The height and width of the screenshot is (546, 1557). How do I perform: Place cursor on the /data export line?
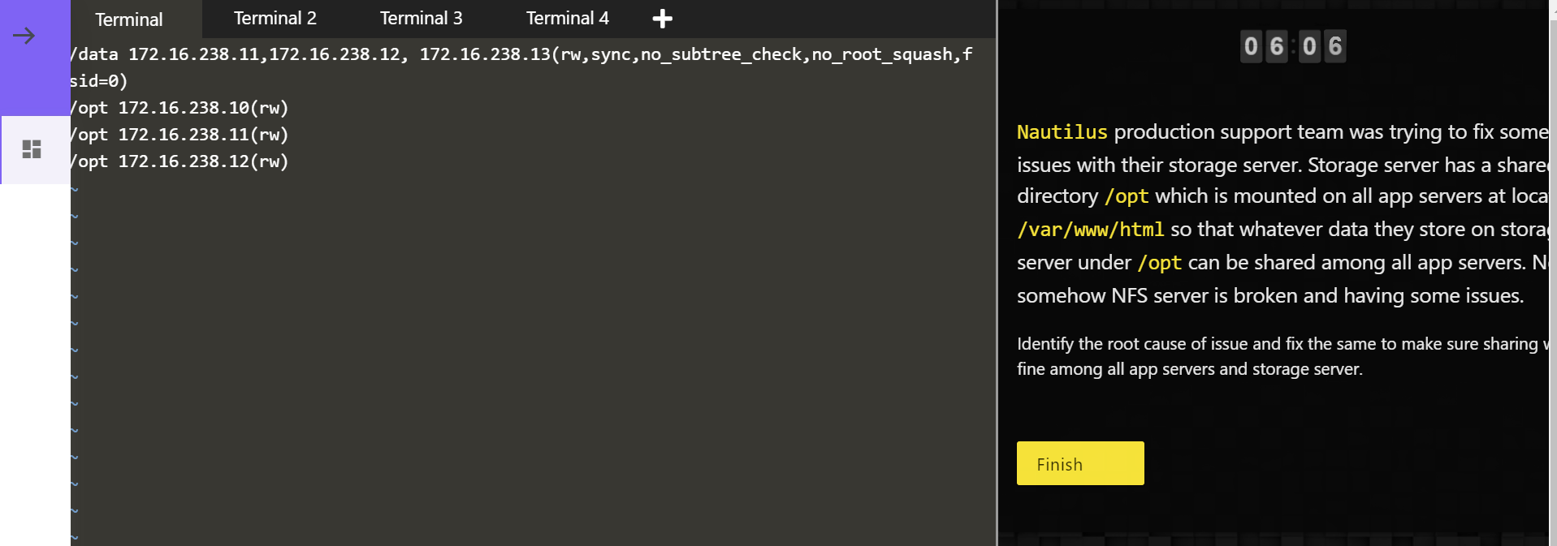coord(520,54)
